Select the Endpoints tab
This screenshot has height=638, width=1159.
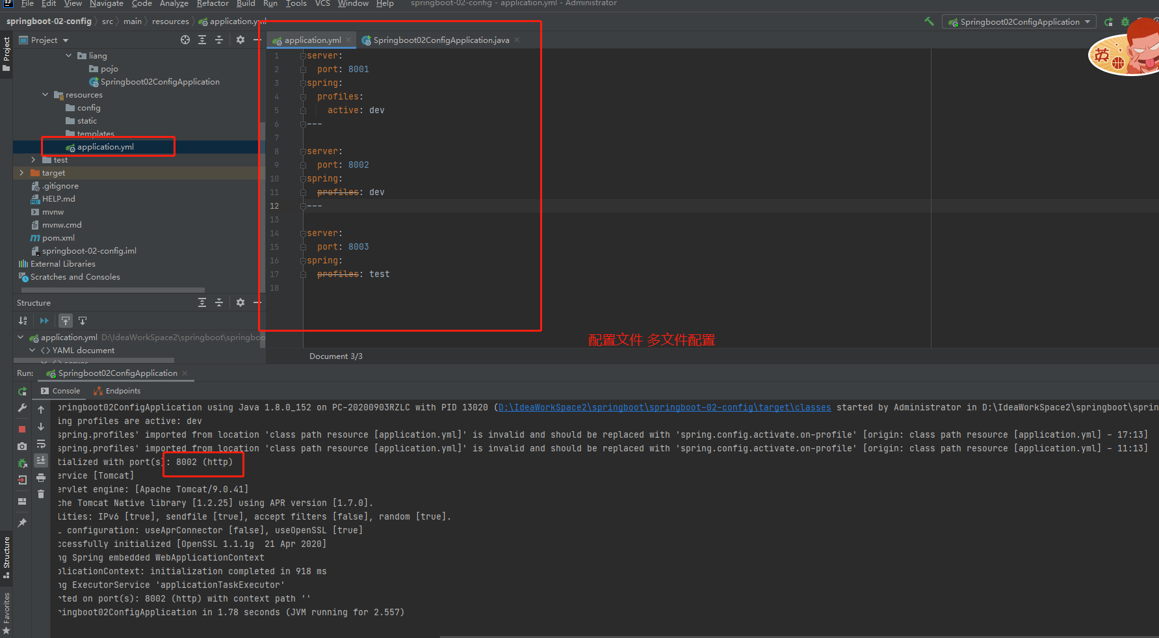117,391
